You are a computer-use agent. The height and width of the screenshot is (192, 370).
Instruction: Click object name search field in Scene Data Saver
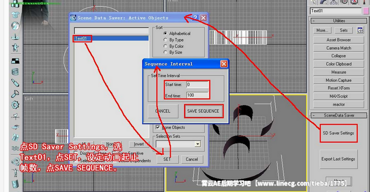point(111,31)
